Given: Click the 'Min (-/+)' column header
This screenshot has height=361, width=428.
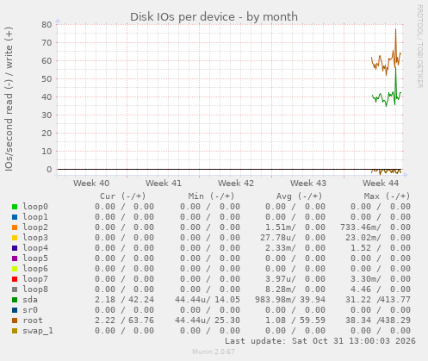Looking at the screenshot, I should point(211,196).
